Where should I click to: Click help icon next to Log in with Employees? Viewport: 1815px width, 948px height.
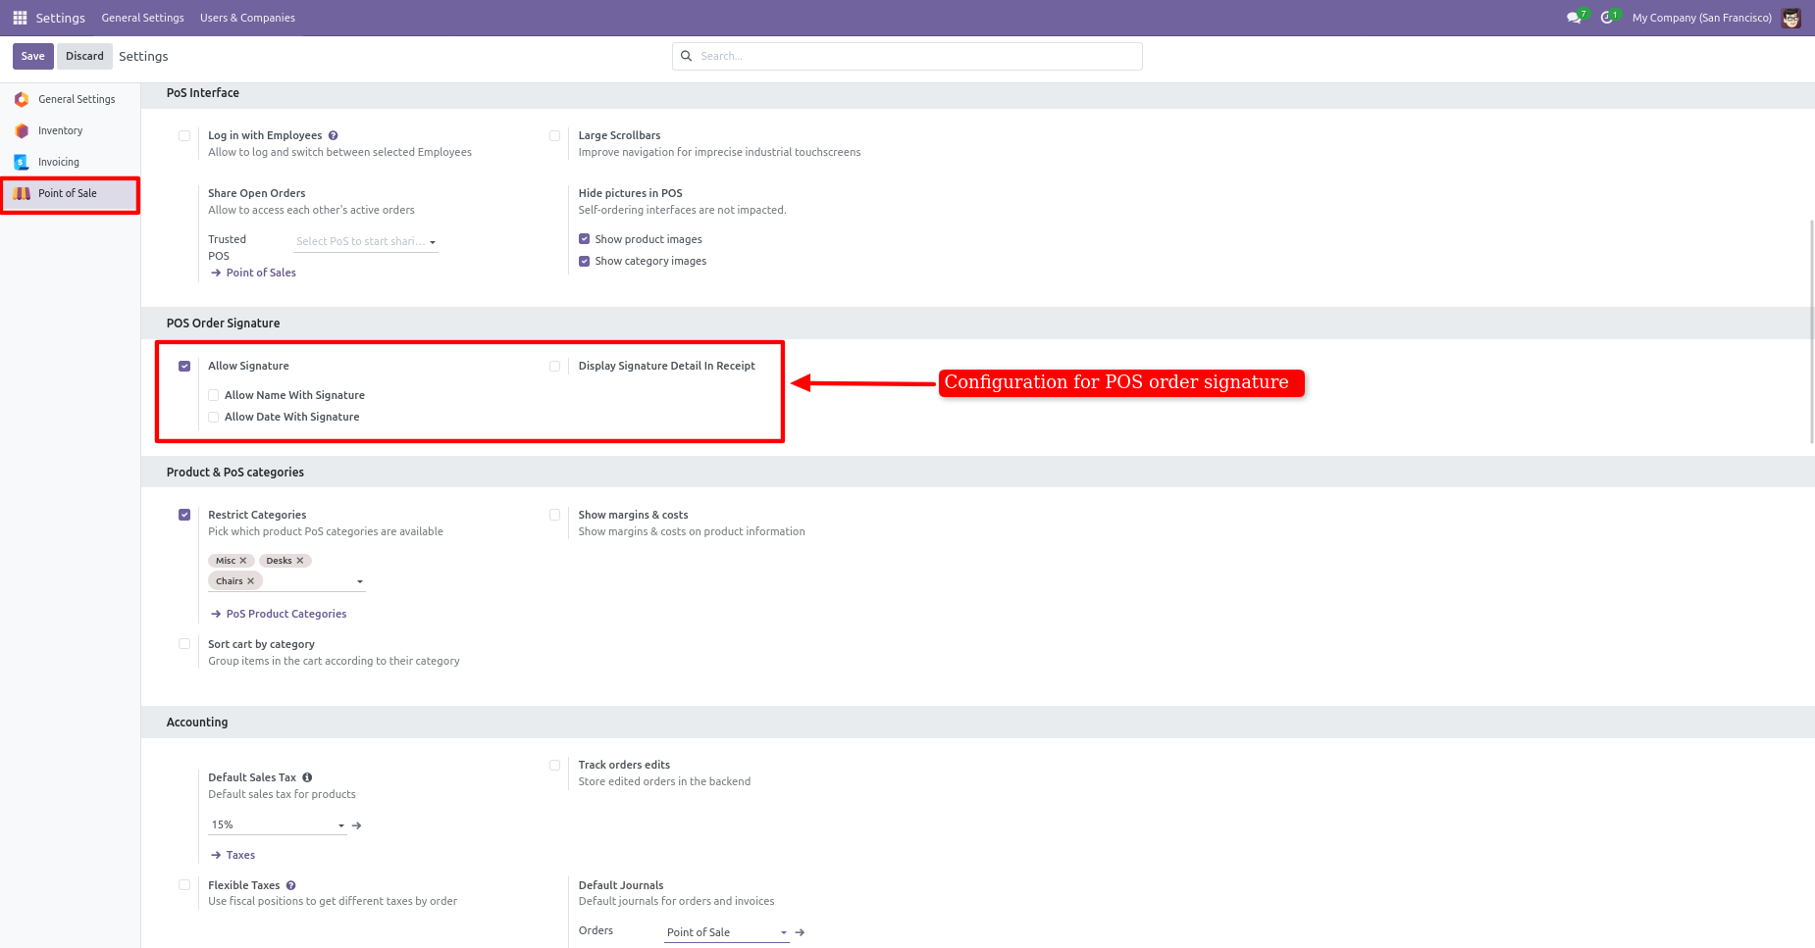pyautogui.click(x=334, y=135)
